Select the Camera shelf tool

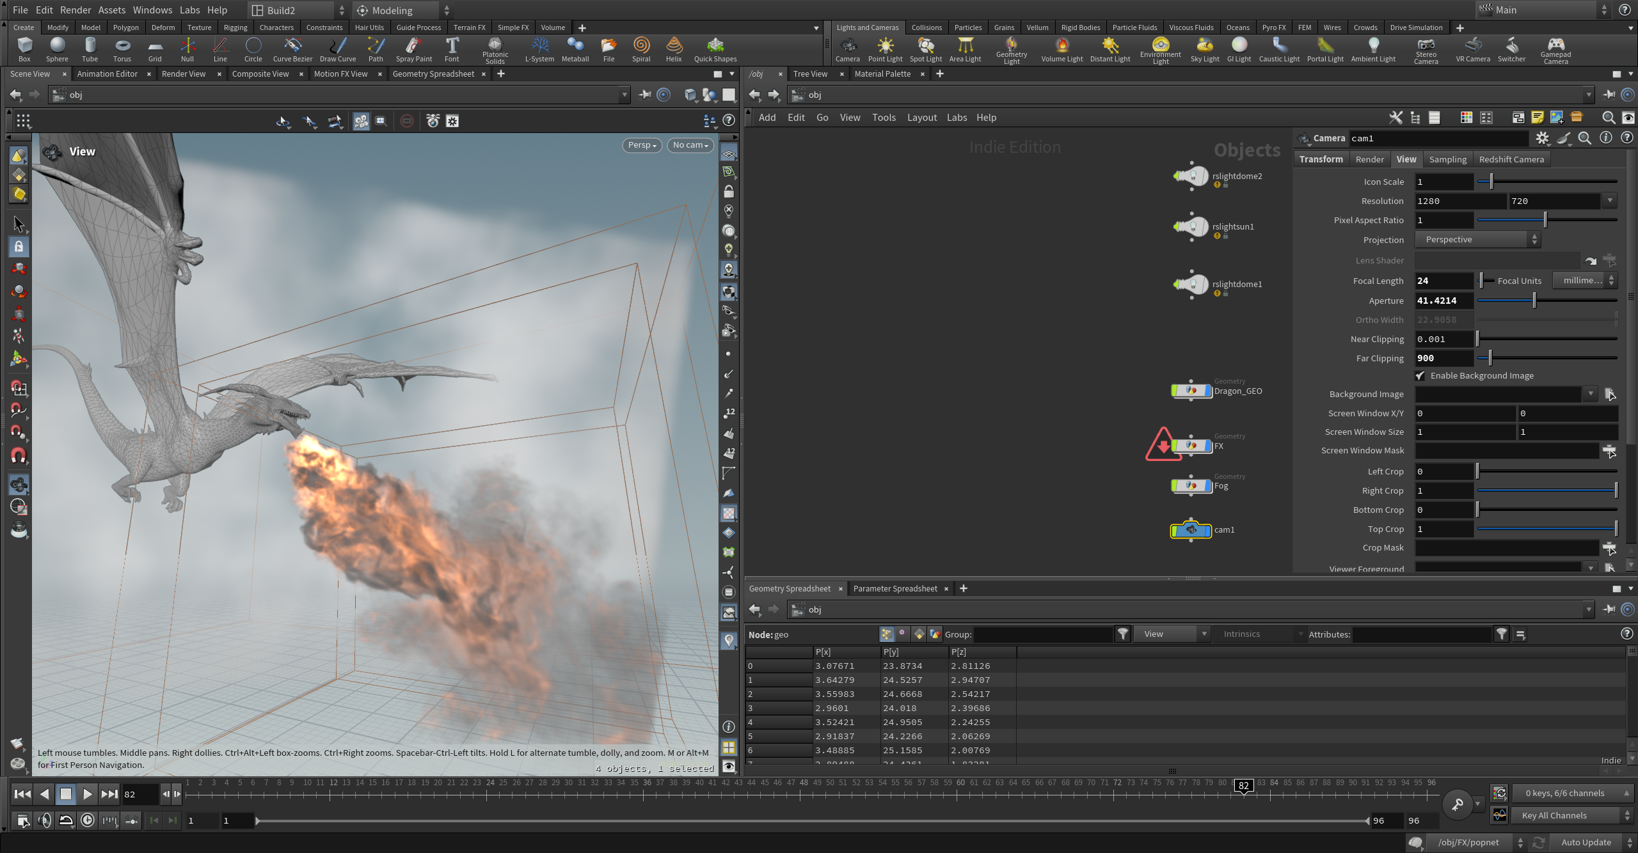pos(847,49)
